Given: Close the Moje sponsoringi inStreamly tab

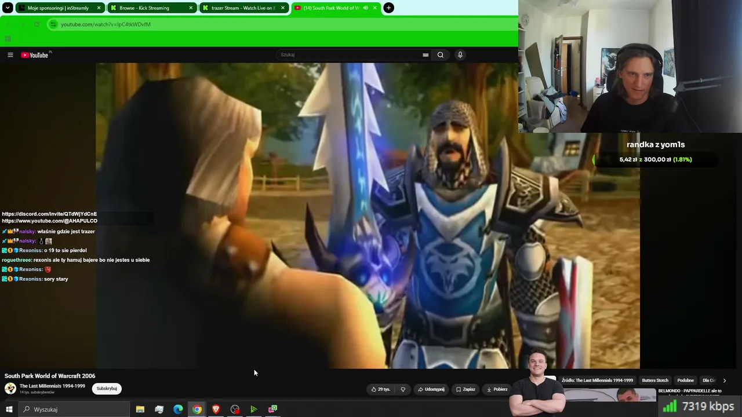Looking at the screenshot, I should 99,8.
